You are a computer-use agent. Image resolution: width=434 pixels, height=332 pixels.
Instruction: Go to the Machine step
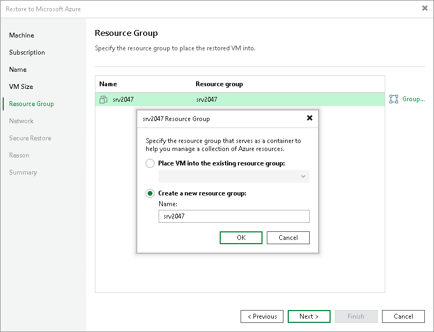21,35
